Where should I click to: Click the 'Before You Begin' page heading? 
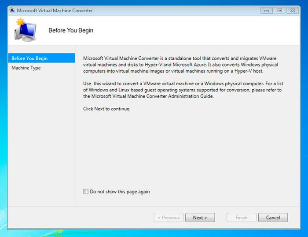(x=71, y=30)
